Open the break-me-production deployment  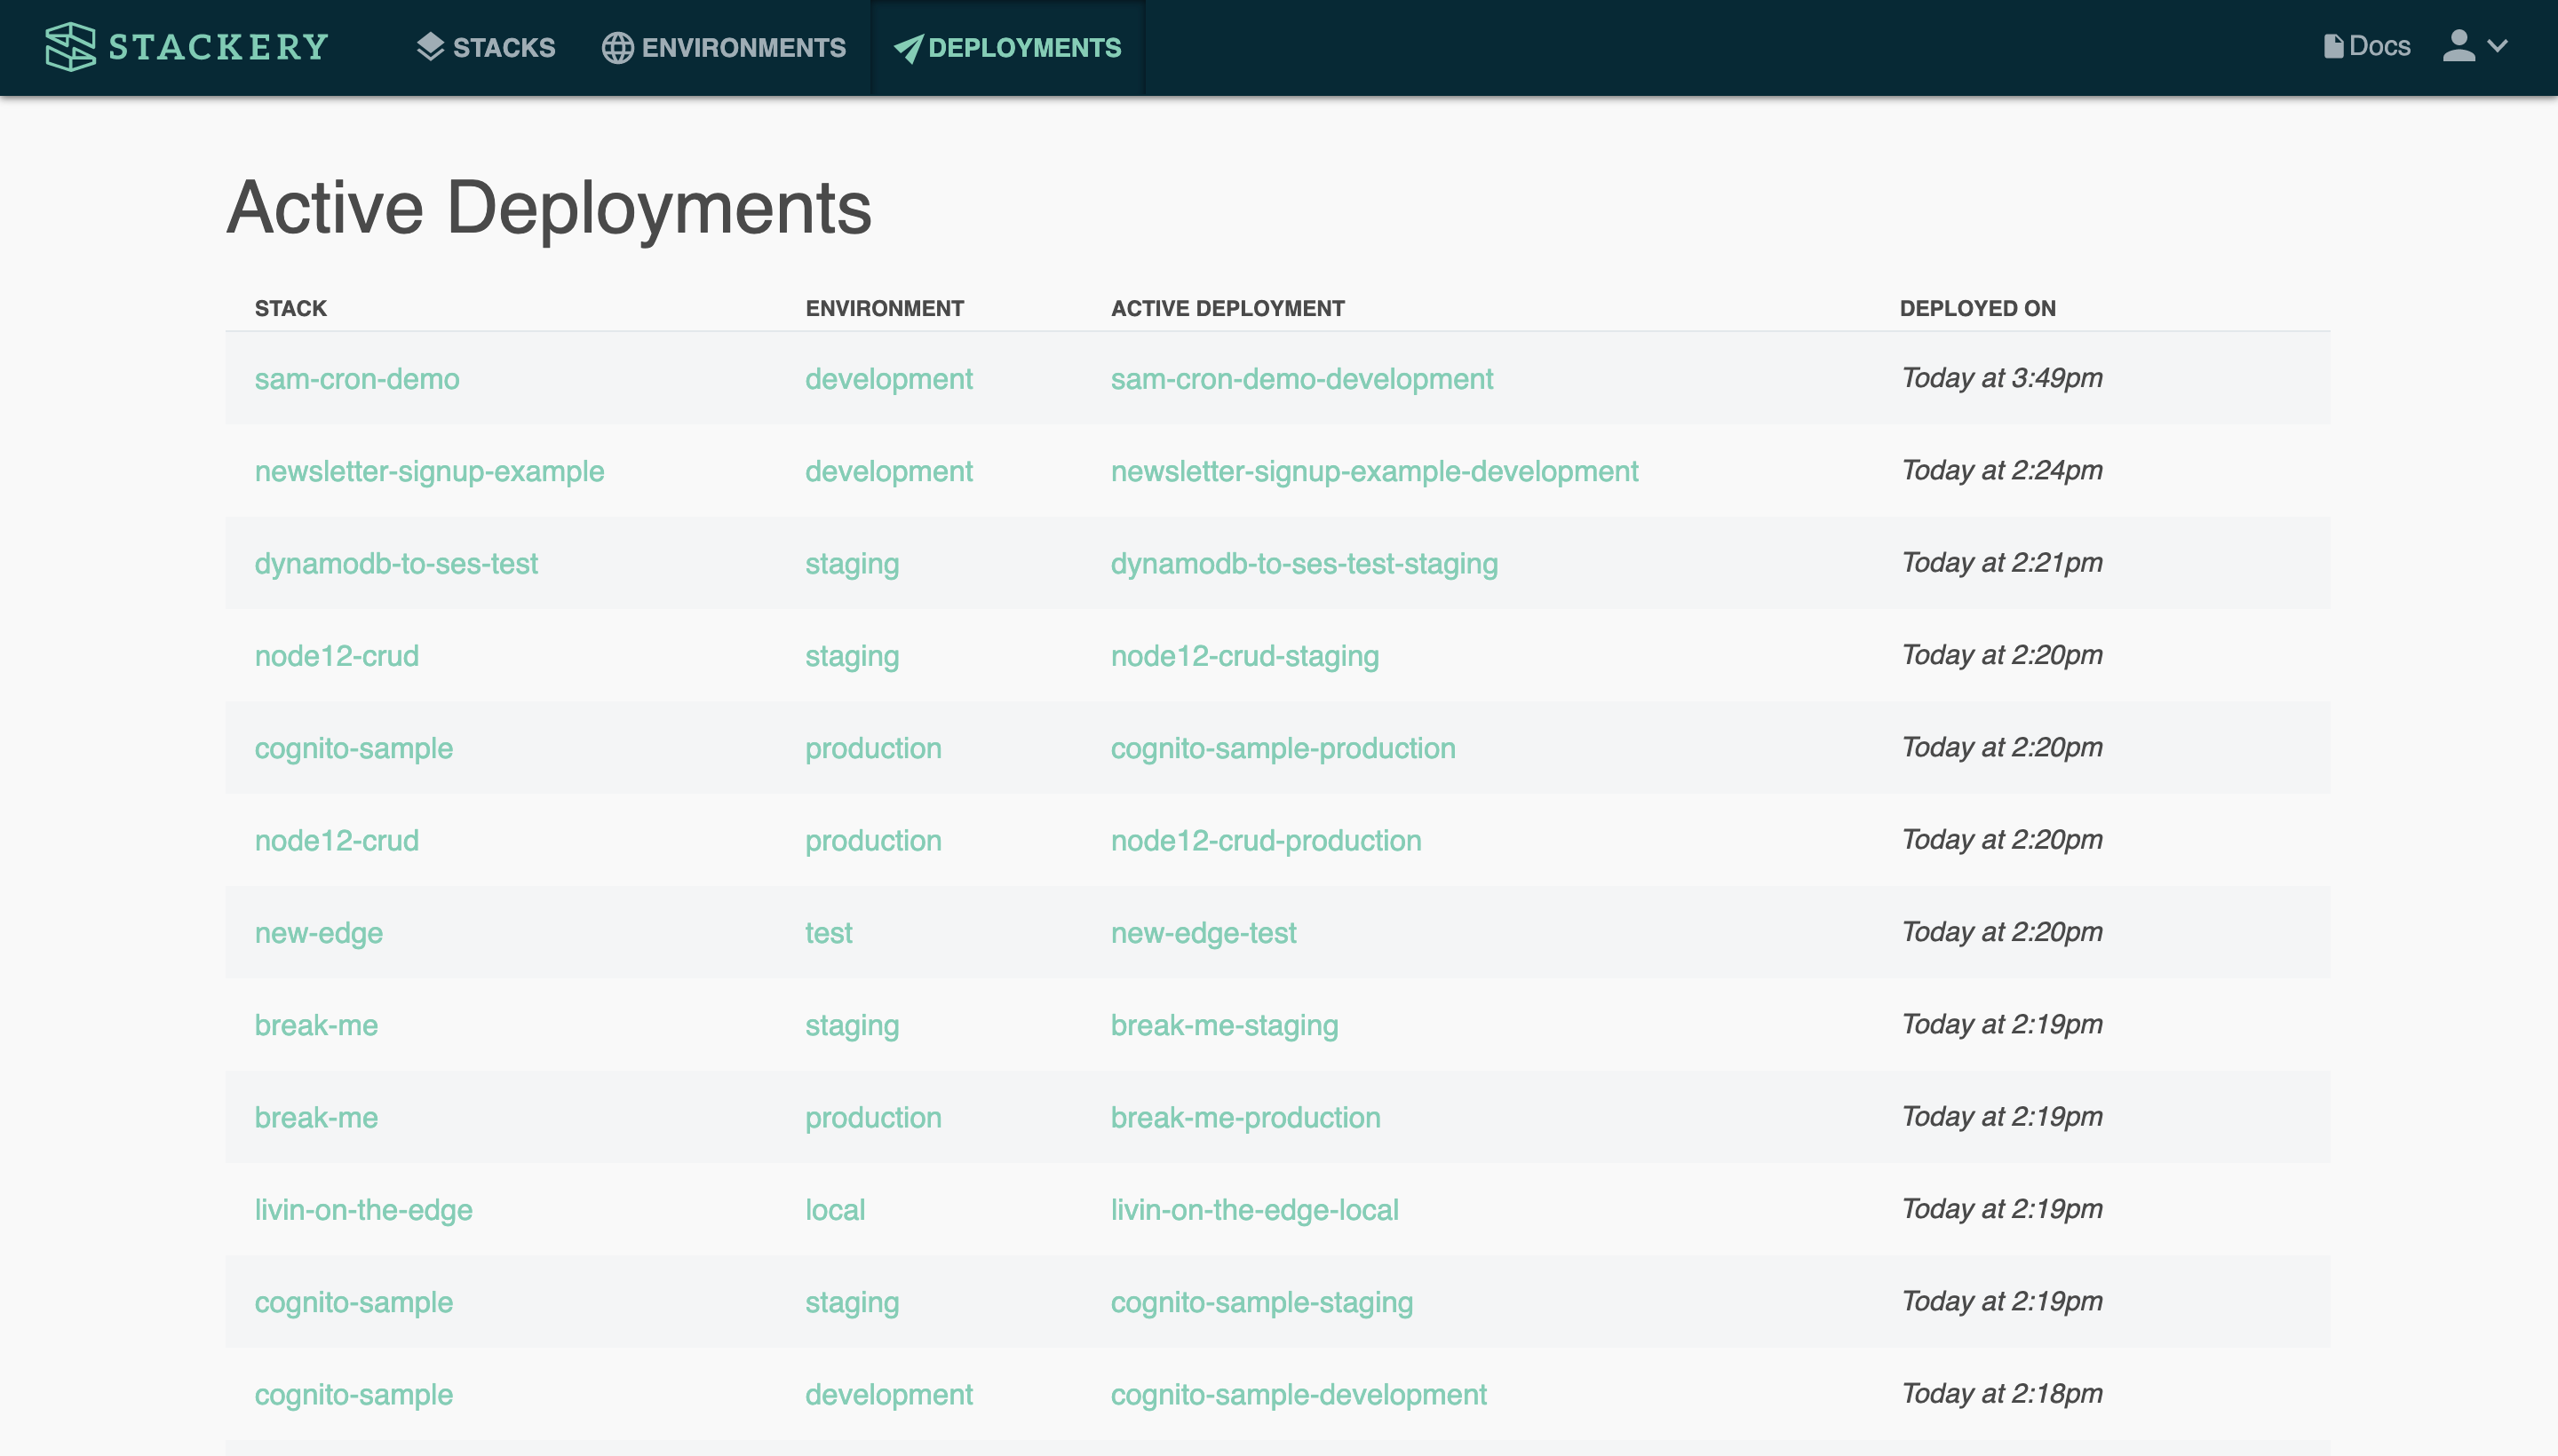click(1245, 1117)
